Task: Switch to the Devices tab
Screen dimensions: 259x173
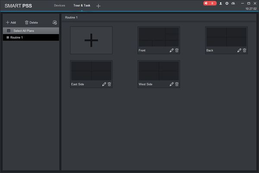Action: point(60,6)
